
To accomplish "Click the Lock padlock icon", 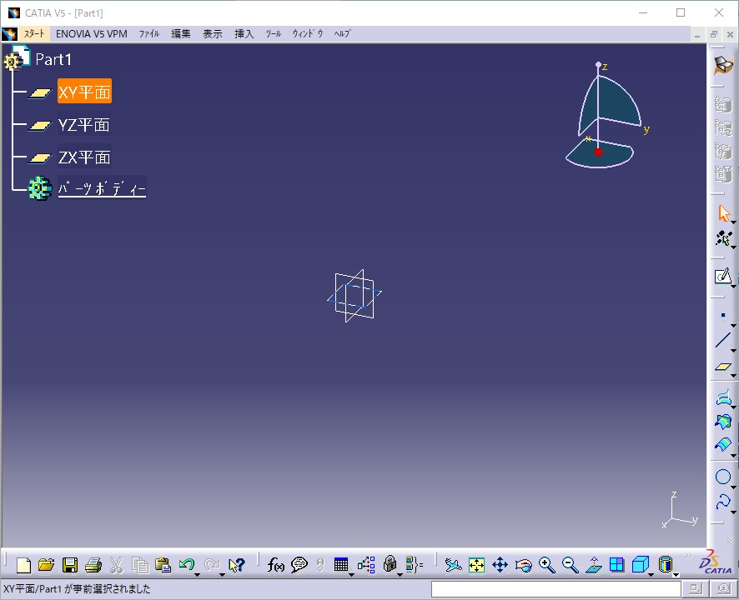I will click(390, 563).
